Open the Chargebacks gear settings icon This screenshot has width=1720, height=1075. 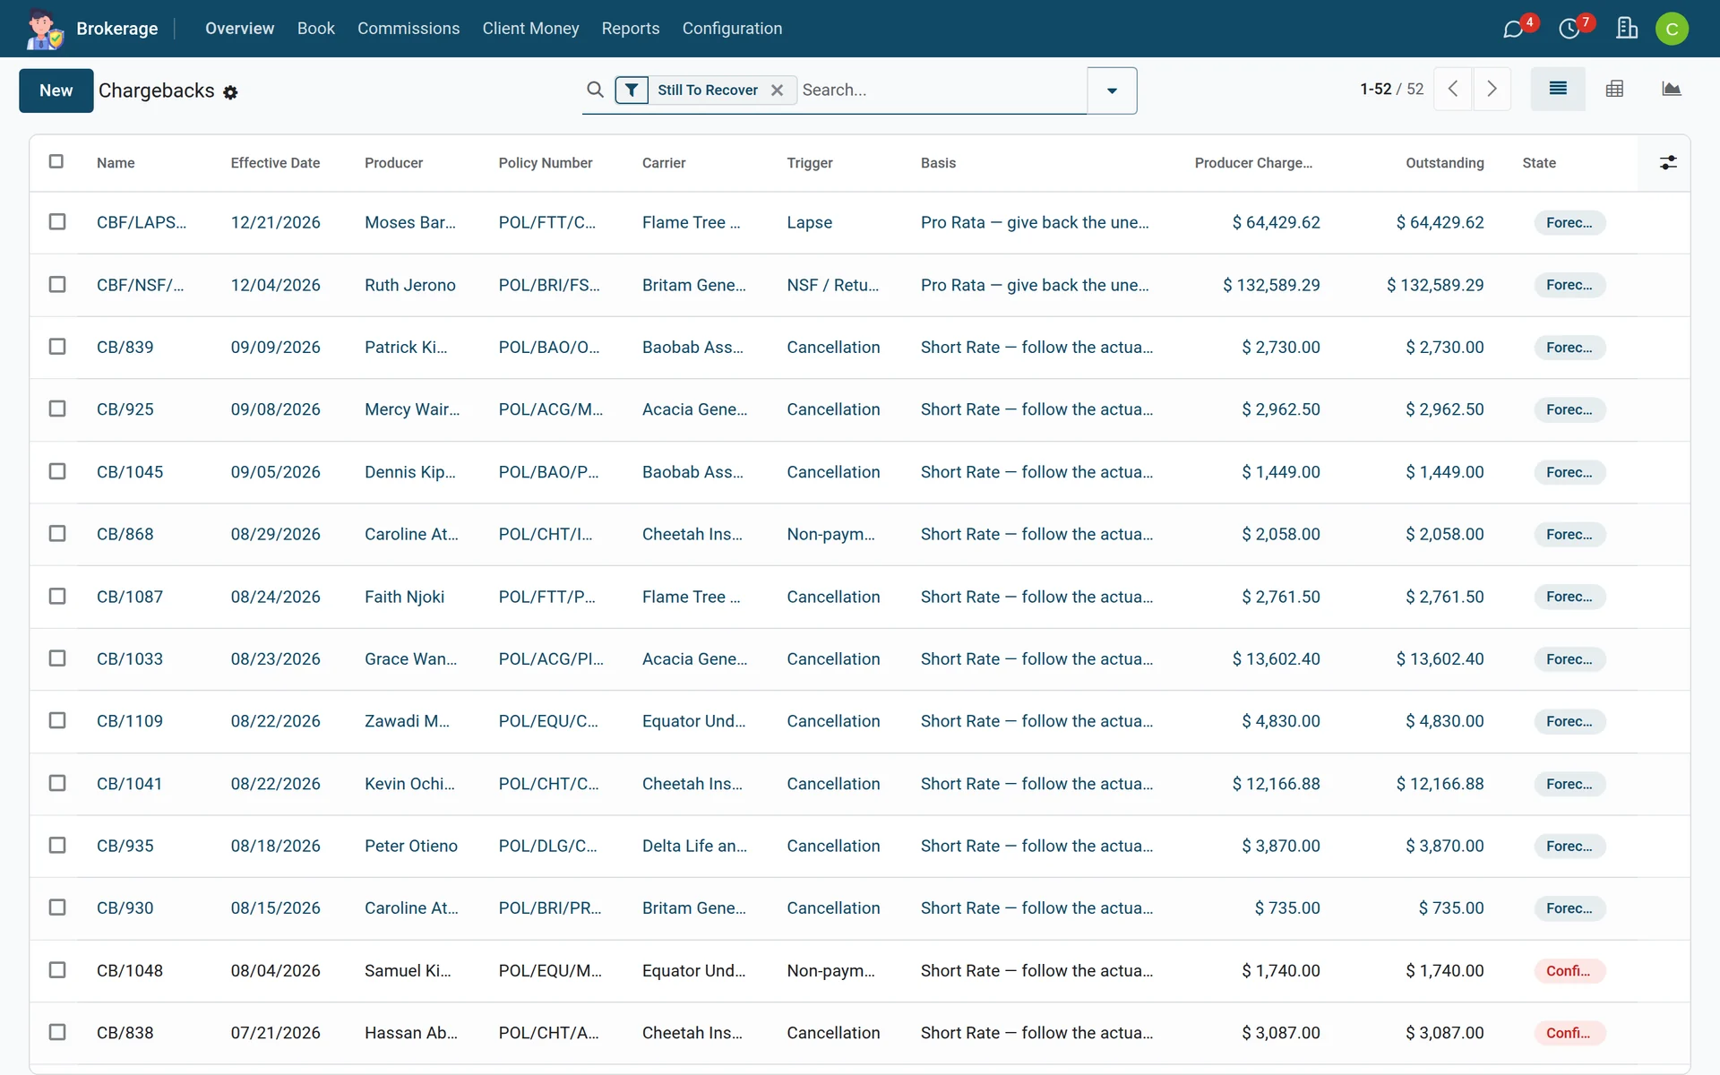pos(230,92)
